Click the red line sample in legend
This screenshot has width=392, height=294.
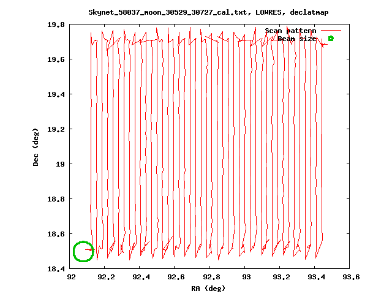point(331,31)
